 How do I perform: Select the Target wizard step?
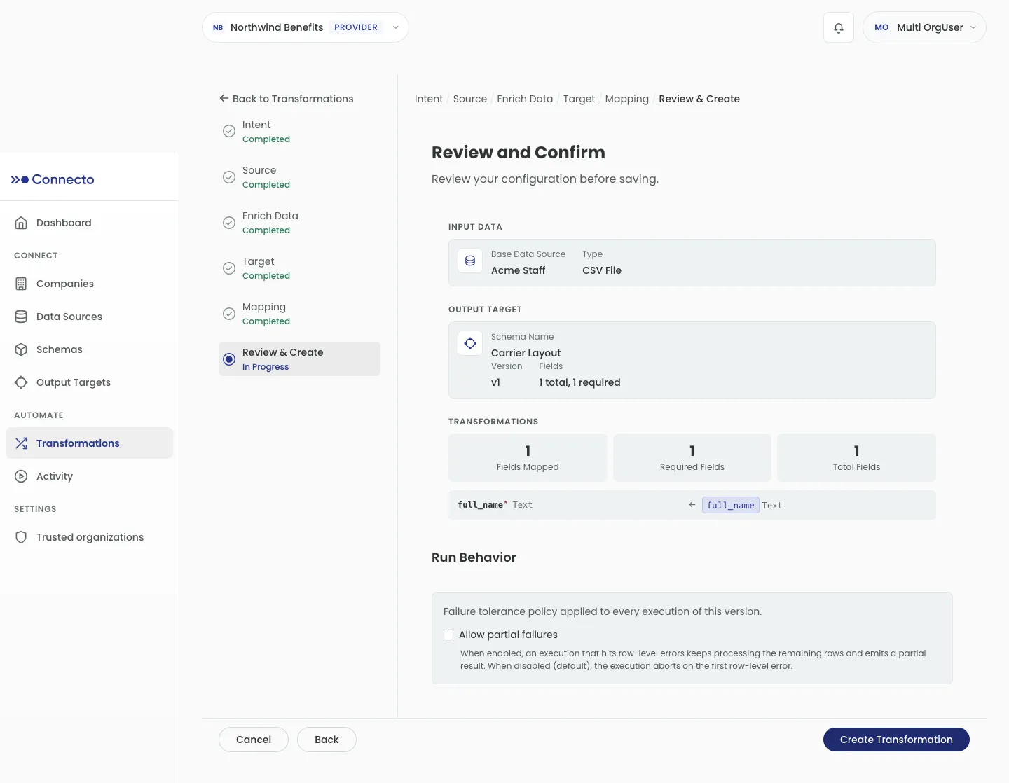[x=299, y=268]
